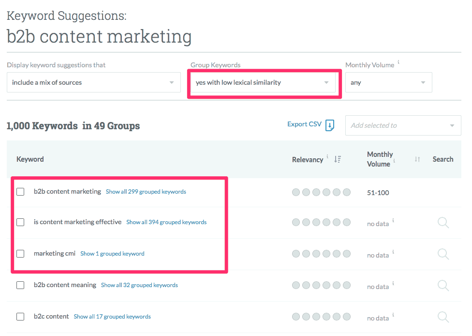The image size is (472, 336).
Task: Click 'Show all 32 grouped keywords' link
Action: (139, 285)
